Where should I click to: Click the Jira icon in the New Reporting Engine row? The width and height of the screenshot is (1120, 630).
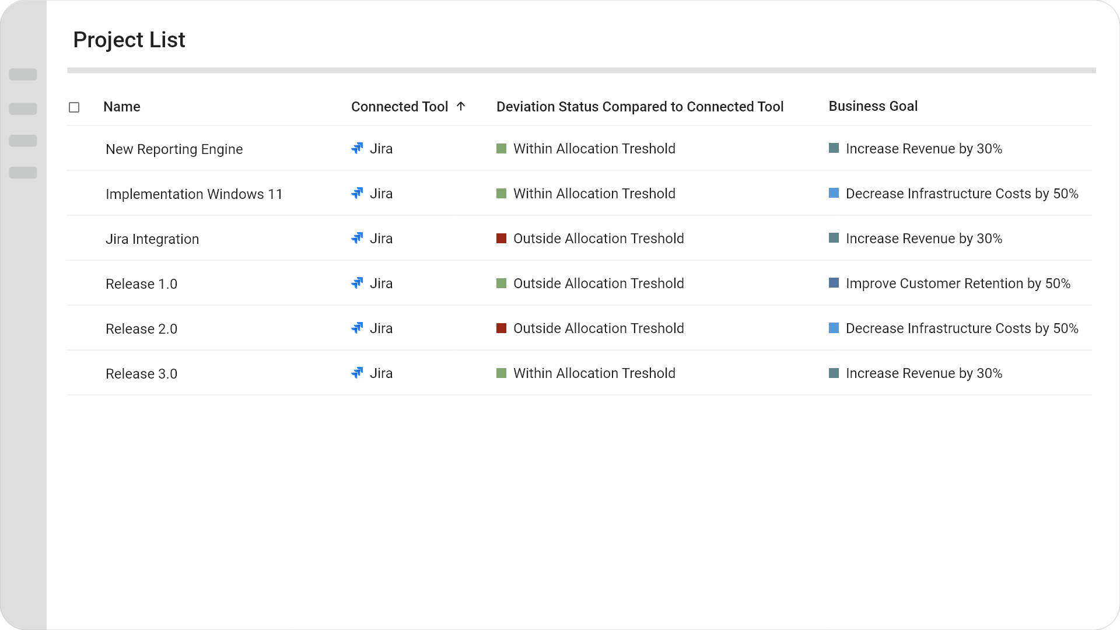click(x=357, y=149)
